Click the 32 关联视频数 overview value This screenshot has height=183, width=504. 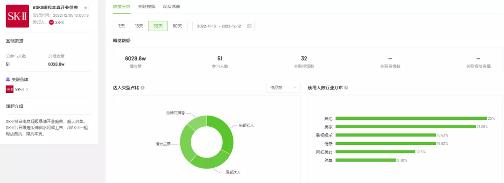(x=304, y=59)
